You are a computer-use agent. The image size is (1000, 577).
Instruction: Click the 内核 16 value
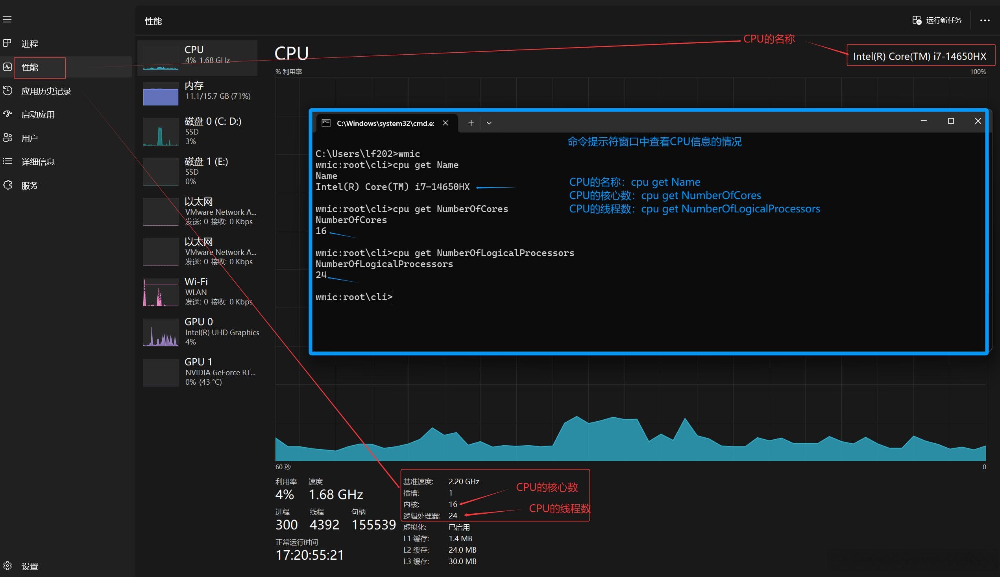click(x=453, y=504)
